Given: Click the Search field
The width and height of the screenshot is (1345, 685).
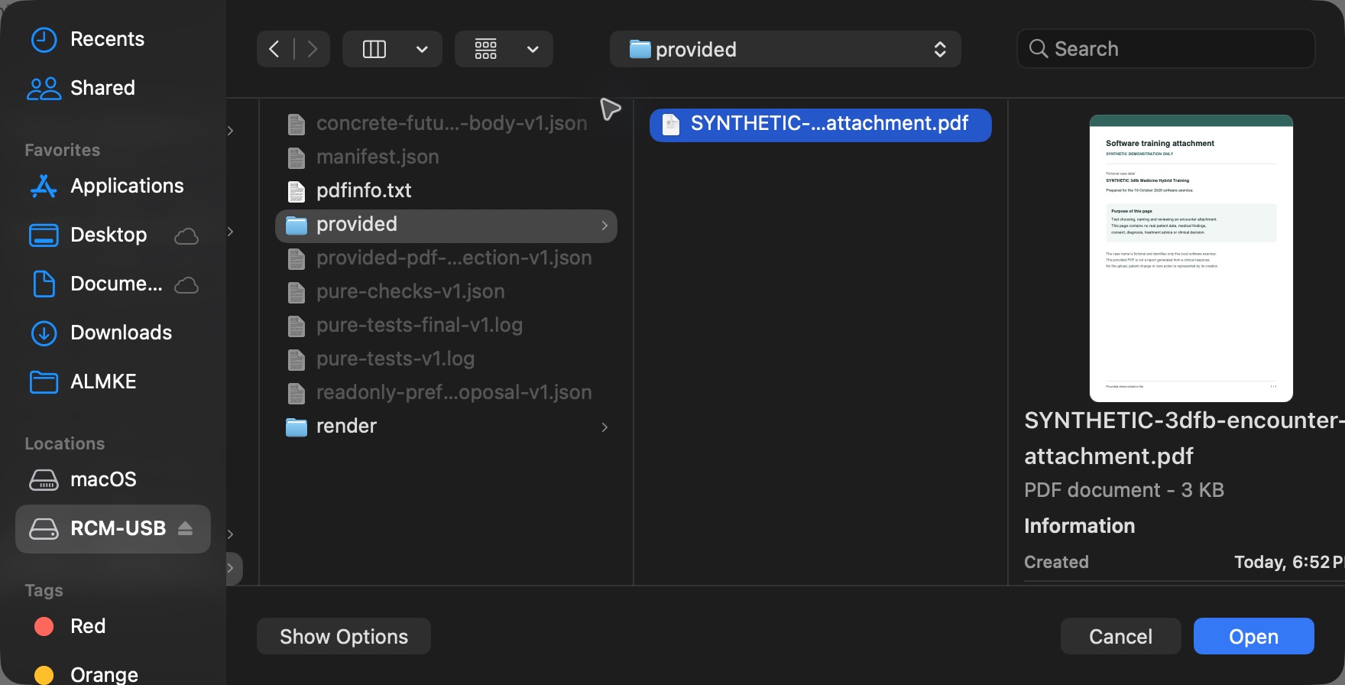Looking at the screenshot, I should coord(1166,49).
